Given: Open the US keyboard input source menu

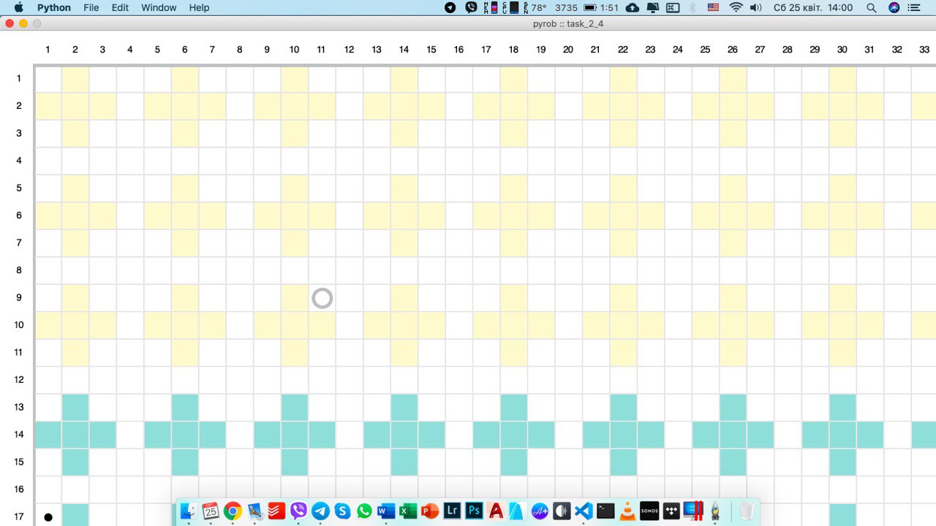Looking at the screenshot, I should coord(713,7).
